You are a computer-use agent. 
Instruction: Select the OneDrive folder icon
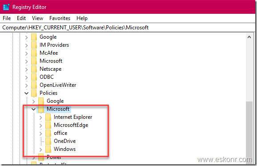48,141
